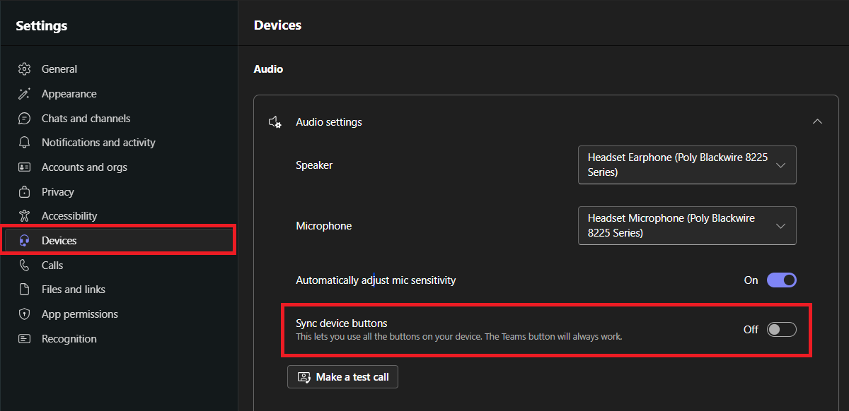849x411 pixels.
Task: Click the Appearance wand icon
Action: pos(25,94)
